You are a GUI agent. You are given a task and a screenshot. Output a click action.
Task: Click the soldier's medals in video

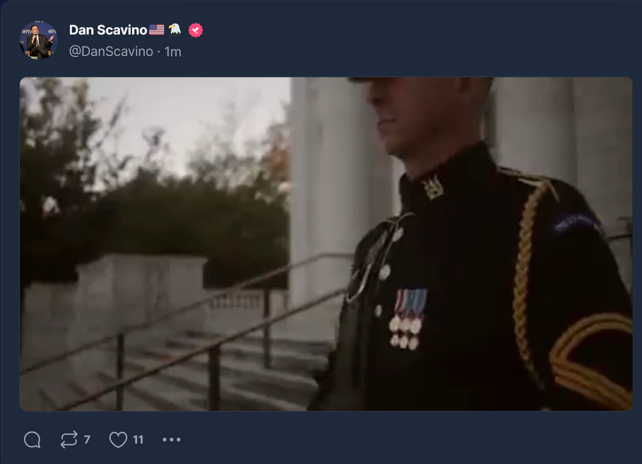[408, 319]
